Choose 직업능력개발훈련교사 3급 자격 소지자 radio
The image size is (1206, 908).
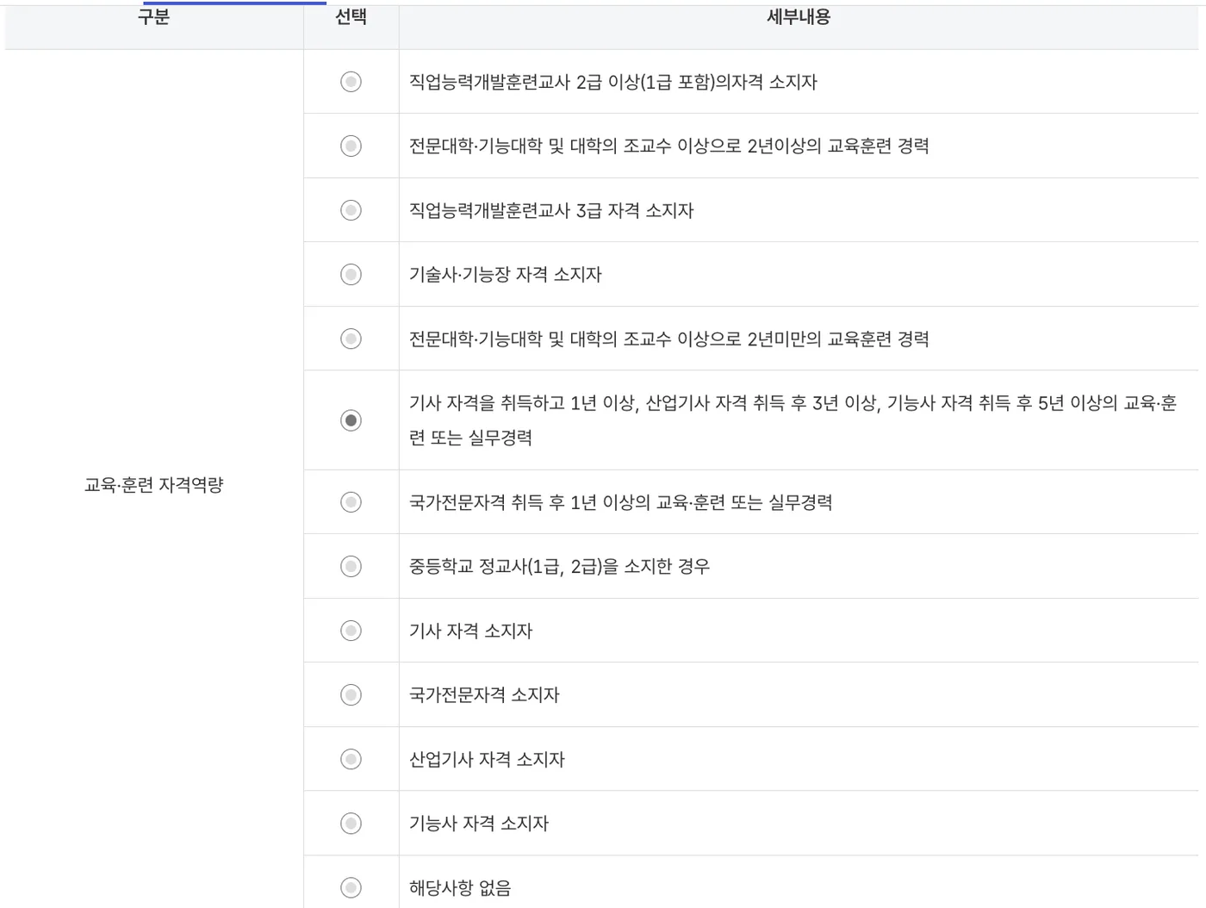tap(351, 210)
